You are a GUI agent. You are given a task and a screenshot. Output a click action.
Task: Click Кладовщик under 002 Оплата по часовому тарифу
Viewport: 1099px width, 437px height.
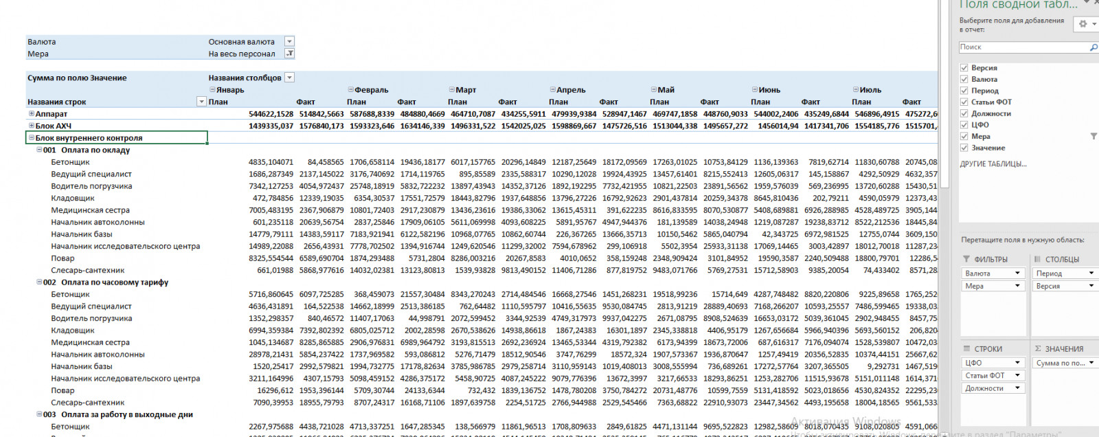[x=73, y=330]
